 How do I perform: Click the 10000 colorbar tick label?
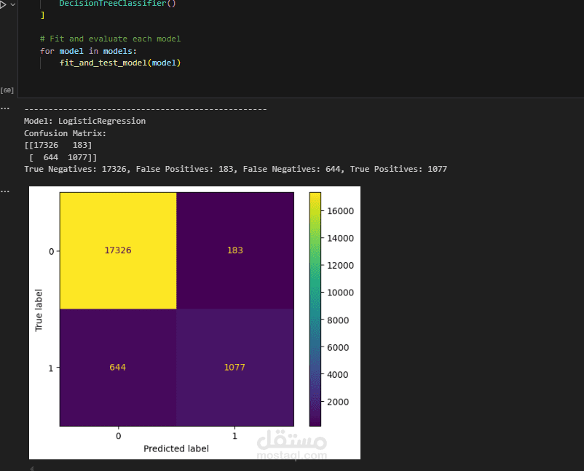340,293
